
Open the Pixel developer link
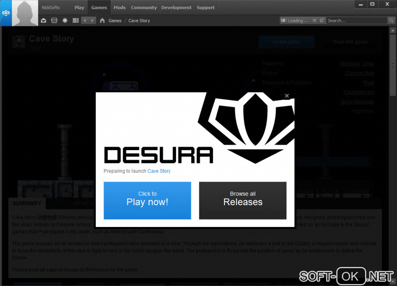pos(369,83)
